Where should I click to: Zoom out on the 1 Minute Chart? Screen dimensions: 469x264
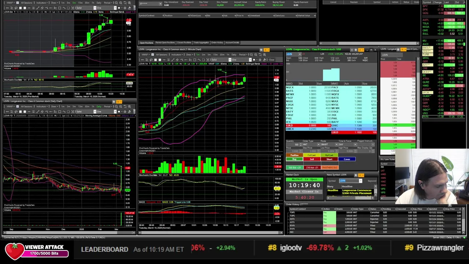(x=251, y=55)
